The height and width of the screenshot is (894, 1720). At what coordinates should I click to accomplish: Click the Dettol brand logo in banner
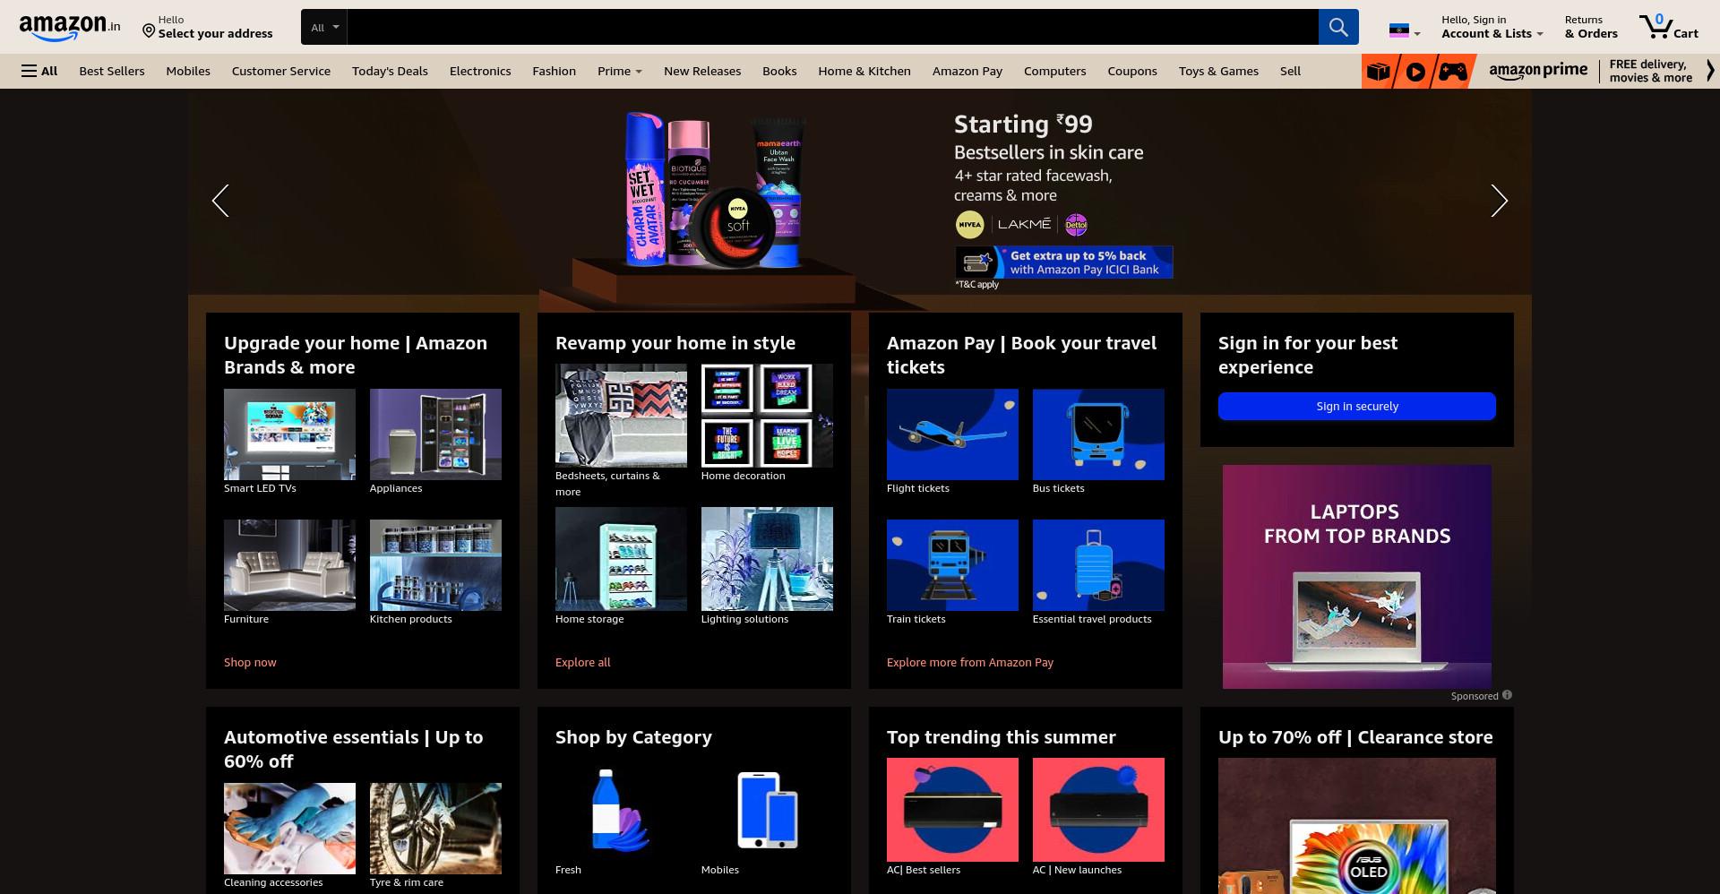[x=1076, y=225]
